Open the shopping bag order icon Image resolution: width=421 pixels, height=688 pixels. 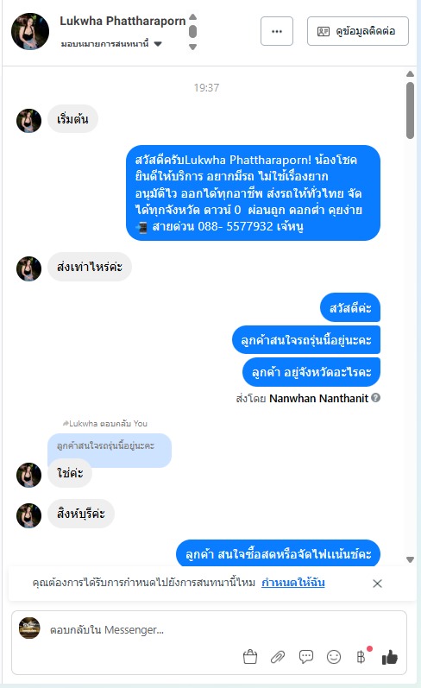tap(250, 656)
